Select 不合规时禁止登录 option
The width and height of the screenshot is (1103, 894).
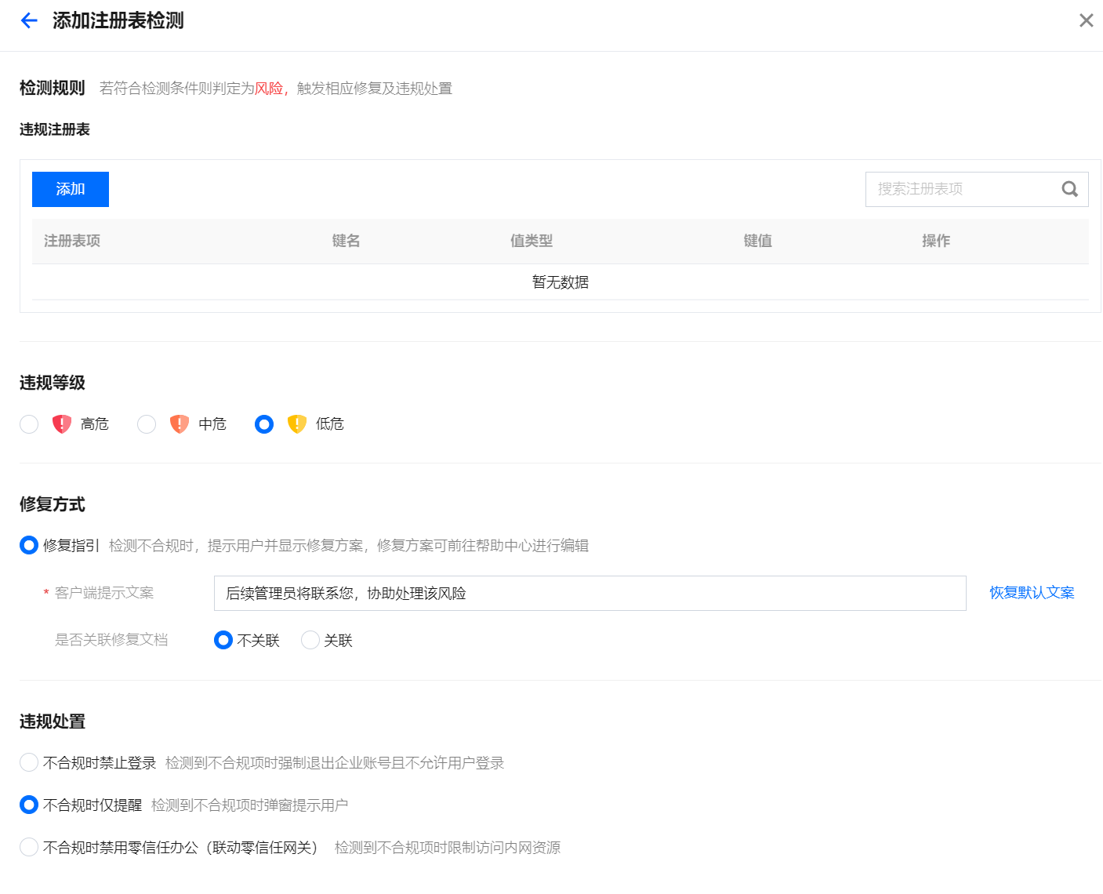29,762
